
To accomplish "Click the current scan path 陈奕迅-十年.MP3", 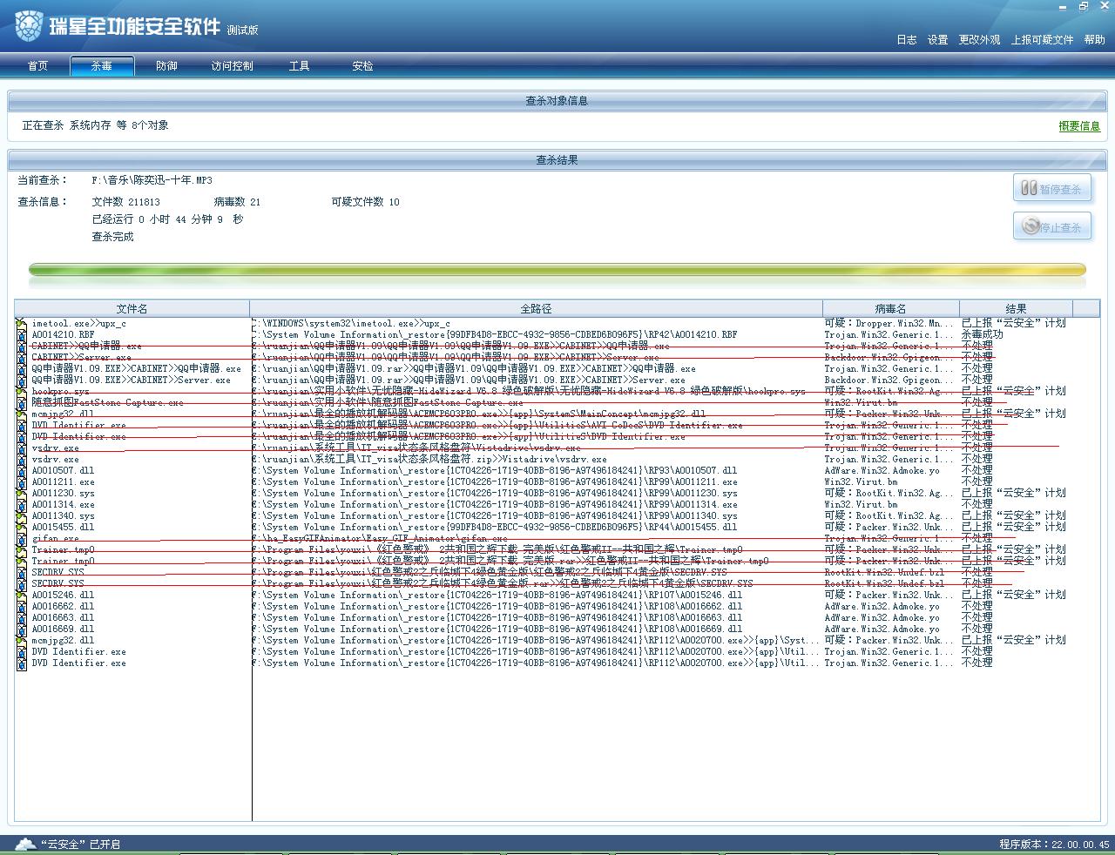I will pyautogui.click(x=152, y=181).
